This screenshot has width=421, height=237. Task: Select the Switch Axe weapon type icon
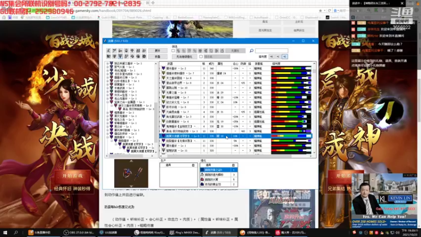click(114, 57)
